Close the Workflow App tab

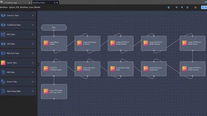(30, 3)
